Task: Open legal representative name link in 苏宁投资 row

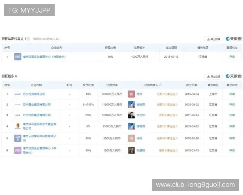Action: pos(139,94)
